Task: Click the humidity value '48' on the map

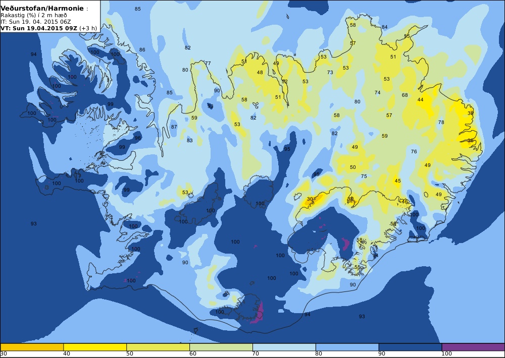Action: [260, 73]
